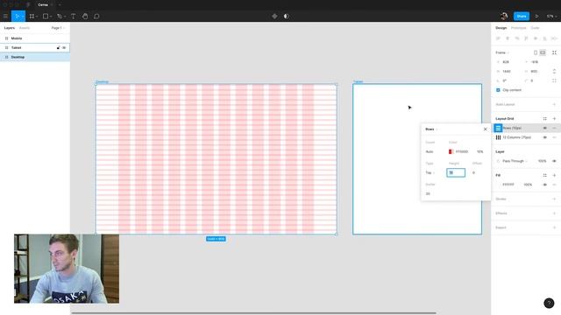Set frame orientation to portrait
Viewport: 561px width, 315px height.
pos(536,52)
